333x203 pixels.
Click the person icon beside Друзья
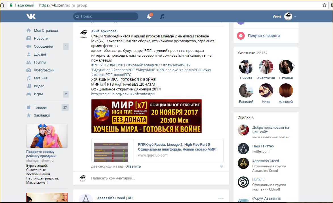[28, 54]
